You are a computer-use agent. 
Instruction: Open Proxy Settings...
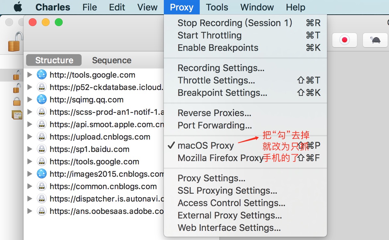245,178
